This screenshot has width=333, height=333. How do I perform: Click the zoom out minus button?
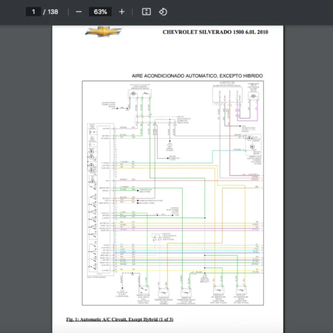(79, 12)
